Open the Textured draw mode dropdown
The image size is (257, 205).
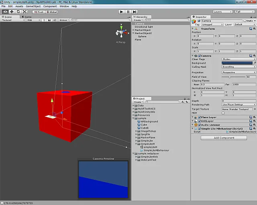13,20
